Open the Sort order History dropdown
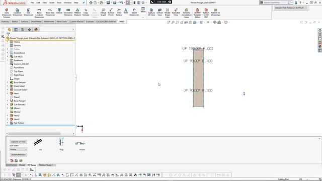322x181 pixels. click(x=18, y=149)
